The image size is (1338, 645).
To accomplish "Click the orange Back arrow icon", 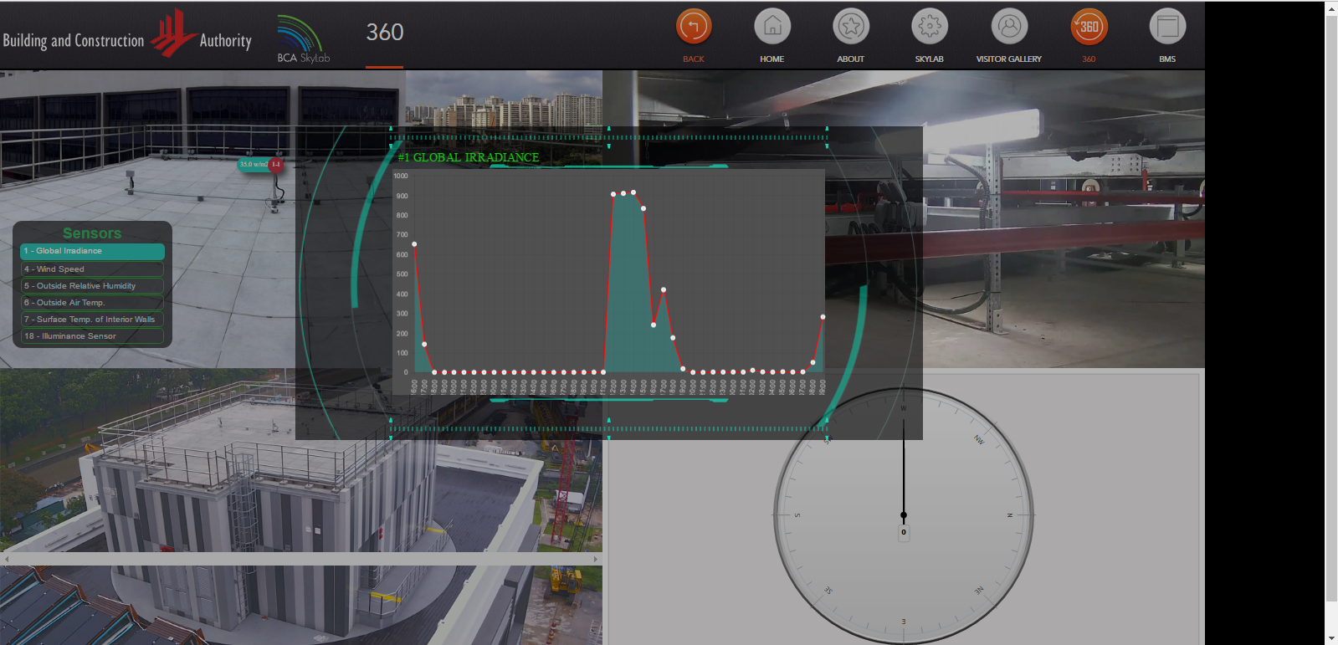I will pyautogui.click(x=693, y=28).
